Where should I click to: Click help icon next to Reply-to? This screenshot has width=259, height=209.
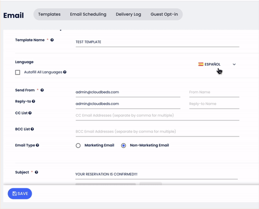pos(34,101)
